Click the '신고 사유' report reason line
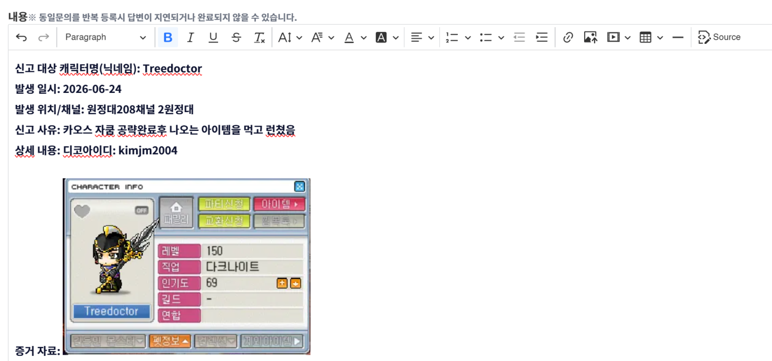 (x=156, y=130)
